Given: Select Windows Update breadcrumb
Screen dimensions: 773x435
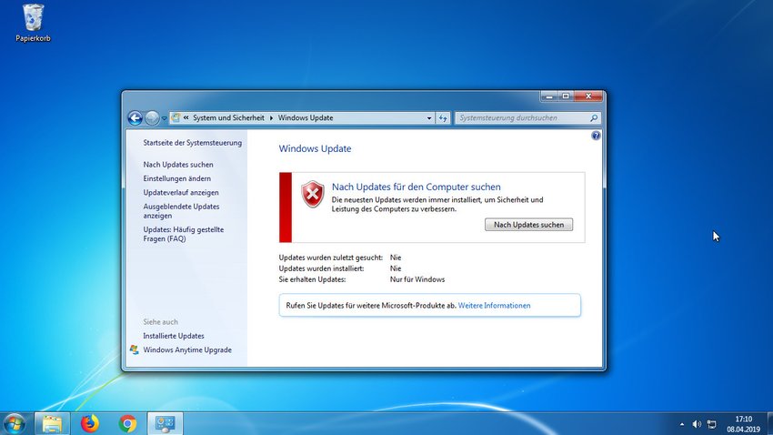Looking at the screenshot, I should point(306,118).
